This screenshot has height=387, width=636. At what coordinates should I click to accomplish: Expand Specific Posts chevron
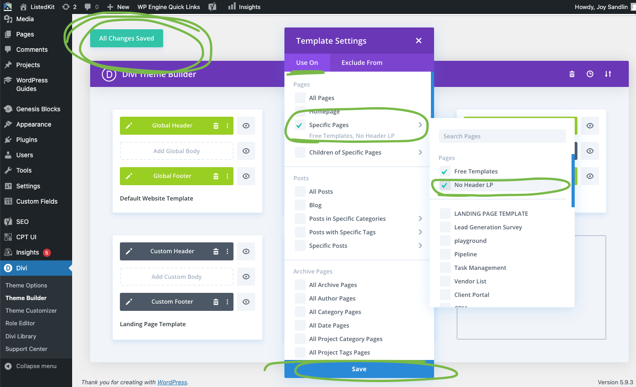tap(420, 246)
